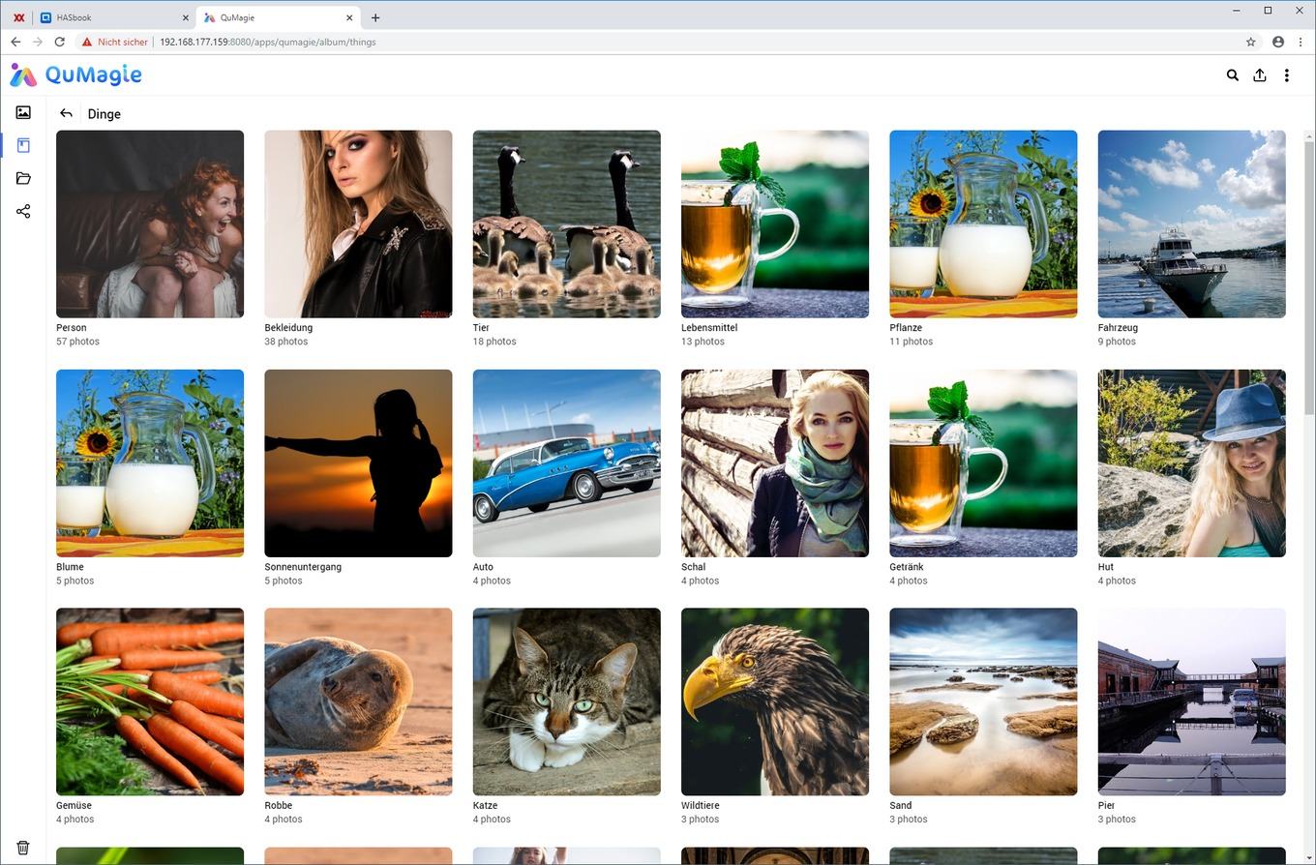Click the Fahrzeug album label

[x=1118, y=328]
